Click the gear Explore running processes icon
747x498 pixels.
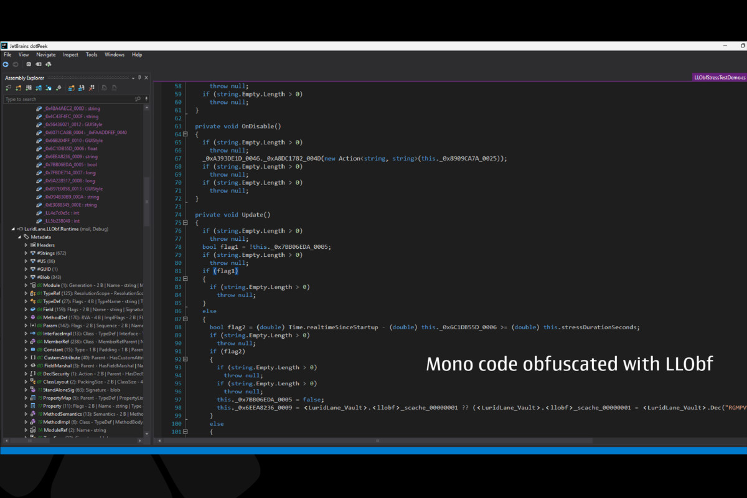click(59, 88)
